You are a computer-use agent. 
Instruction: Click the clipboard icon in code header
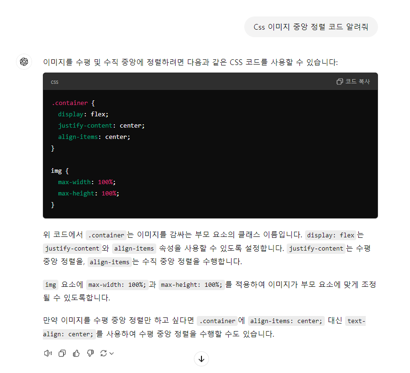[x=339, y=81]
